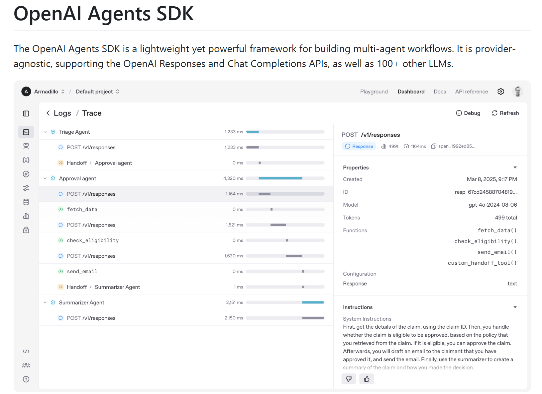Viewport: 542px width, 394px height.
Task: Click the Mar 8, 2025, 9:17 PM value
Action: 492,179
